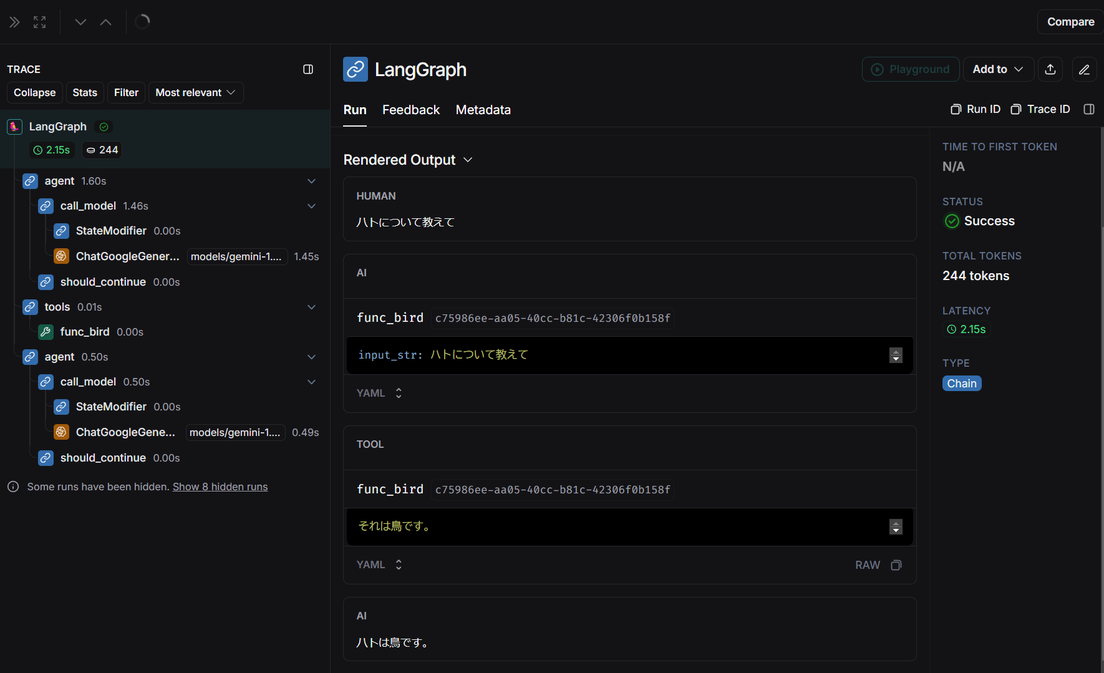Switch to the Run tab

point(355,110)
